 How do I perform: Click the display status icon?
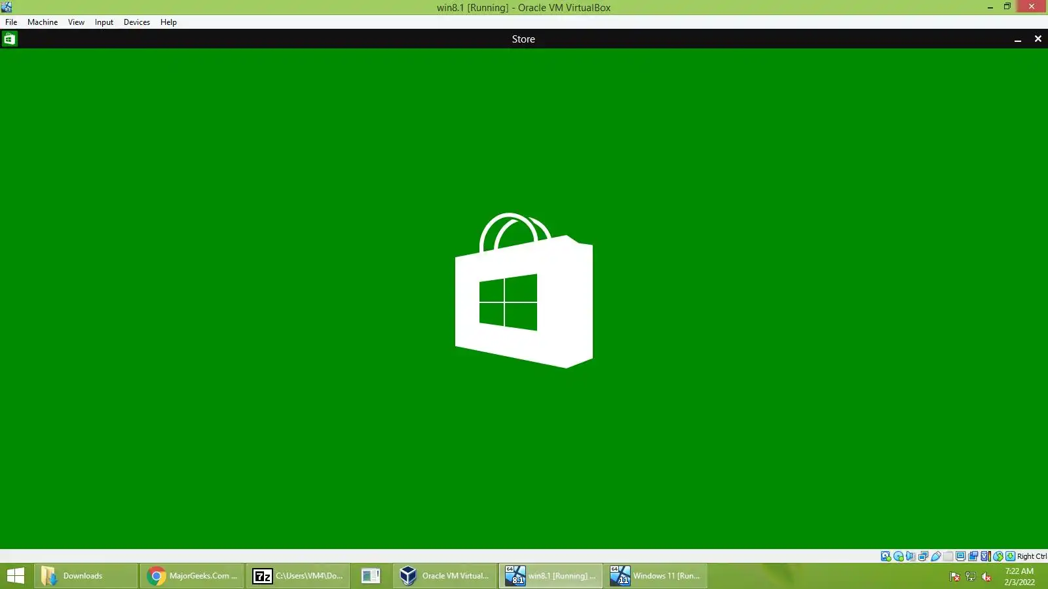(x=960, y=556)
